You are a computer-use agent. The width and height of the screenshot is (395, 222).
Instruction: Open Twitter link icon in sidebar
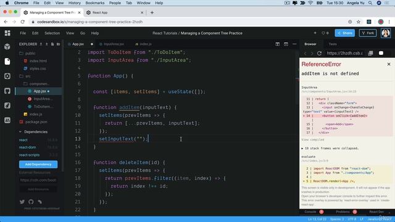point(22,202)
